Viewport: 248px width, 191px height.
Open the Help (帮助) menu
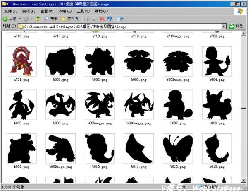101,11
